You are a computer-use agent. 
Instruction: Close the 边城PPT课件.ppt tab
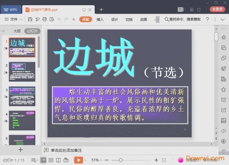tap(90, 10)
